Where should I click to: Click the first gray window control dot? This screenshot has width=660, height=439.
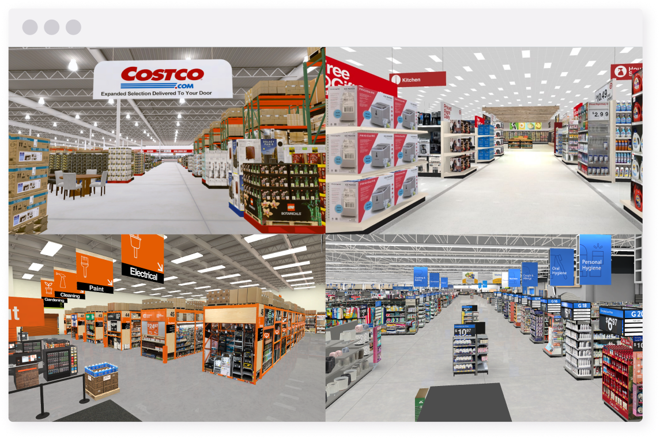pos(30,27)
